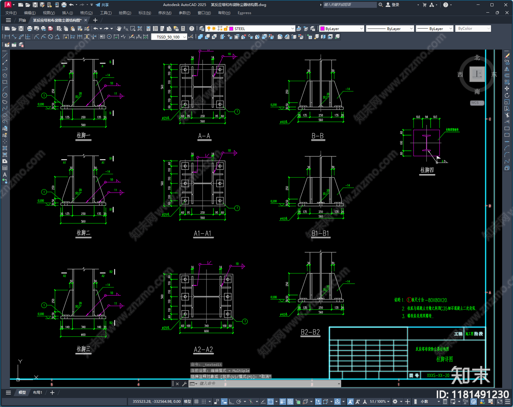Open the Undo history dropdown arrow
The image size is (513, 407).
[x=101, y=29]
